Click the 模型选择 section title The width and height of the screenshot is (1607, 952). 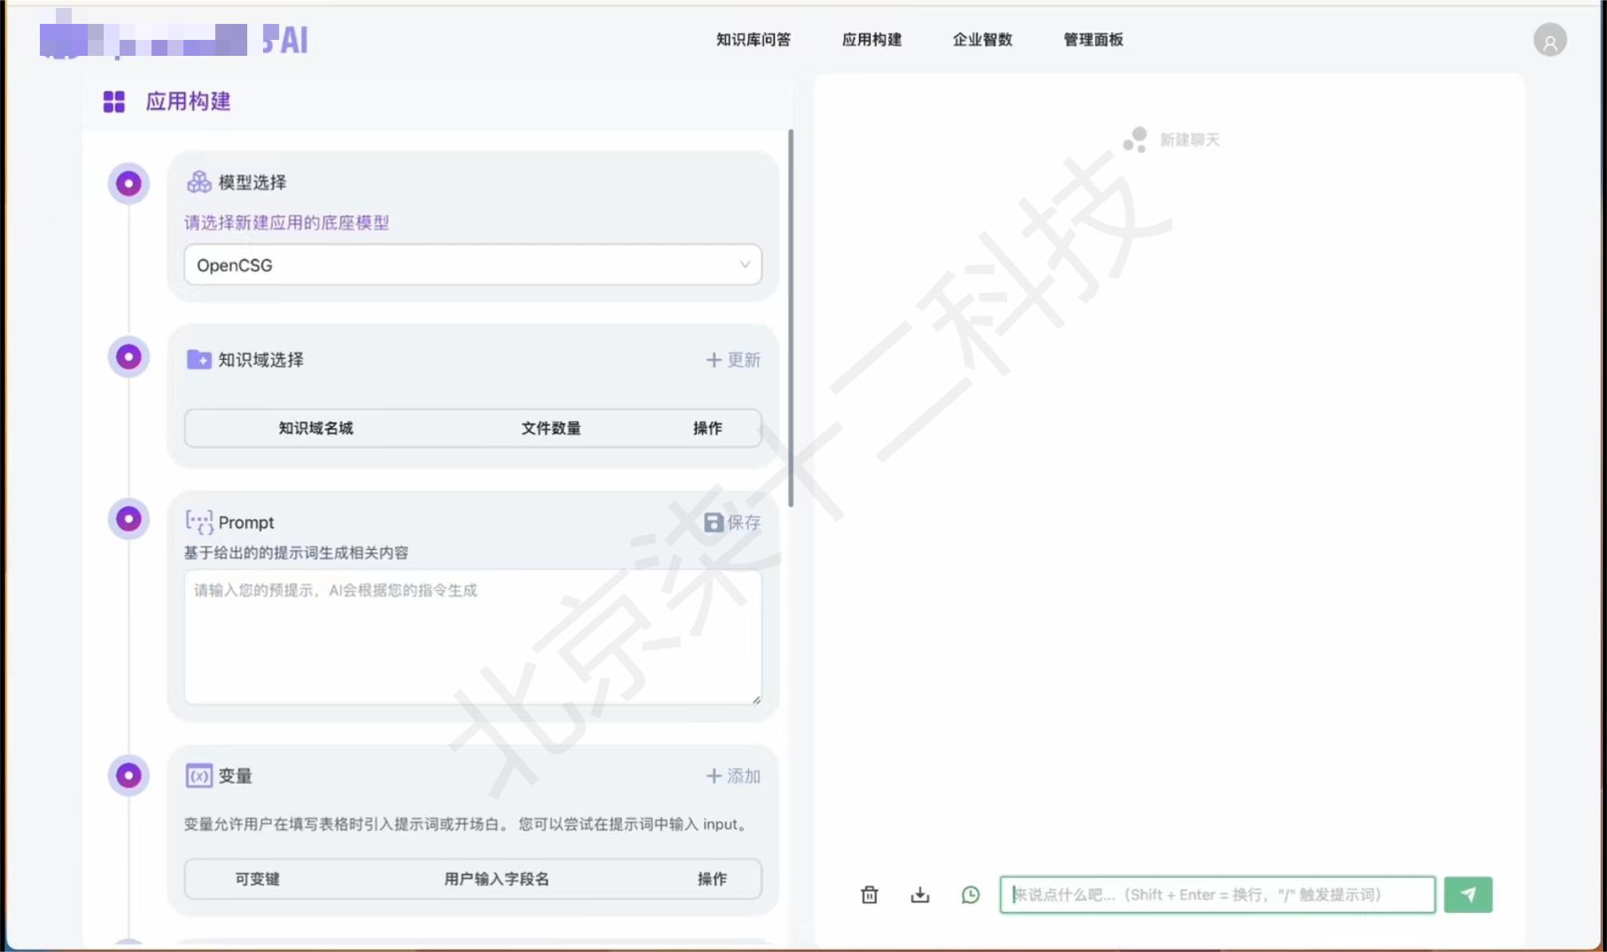(252, 182)
